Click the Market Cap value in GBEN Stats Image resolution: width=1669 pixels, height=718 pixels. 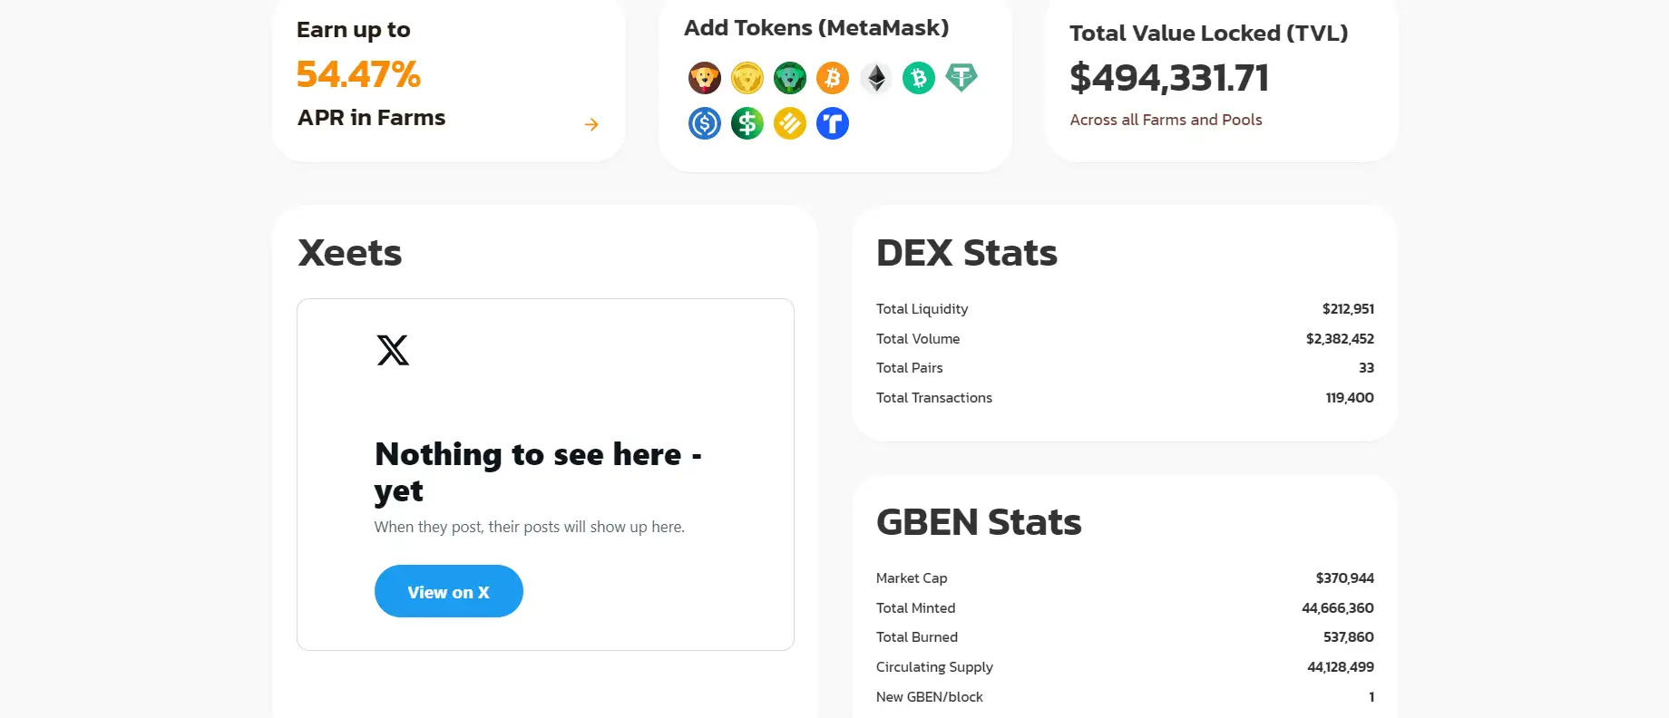pyautogui.click(x=1344, y=578)
